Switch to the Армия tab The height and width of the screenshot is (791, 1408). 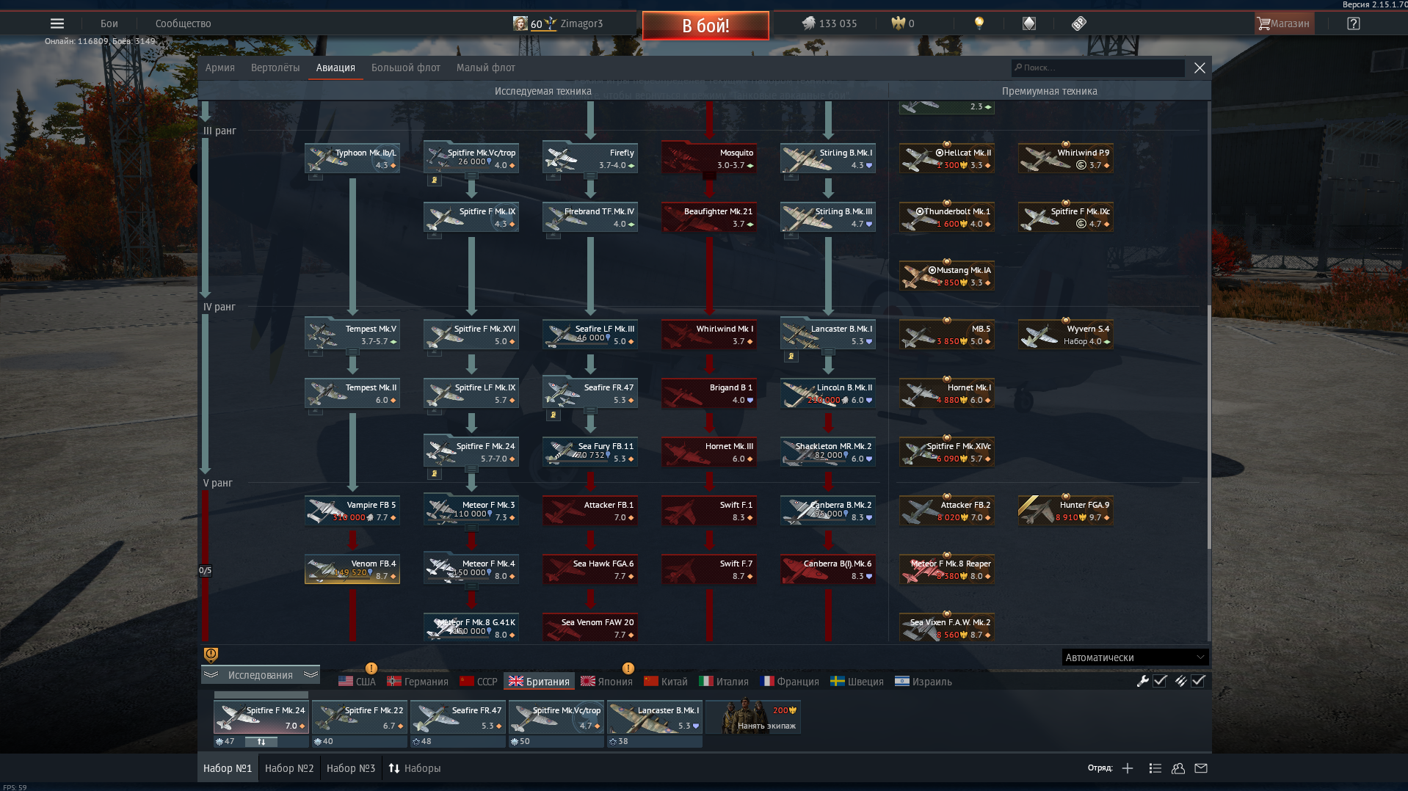[219, 68]
